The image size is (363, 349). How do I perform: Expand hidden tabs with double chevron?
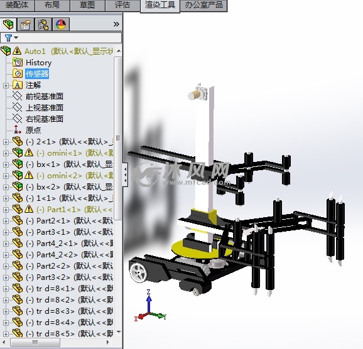pyautogui.click(x=116, y=24)
